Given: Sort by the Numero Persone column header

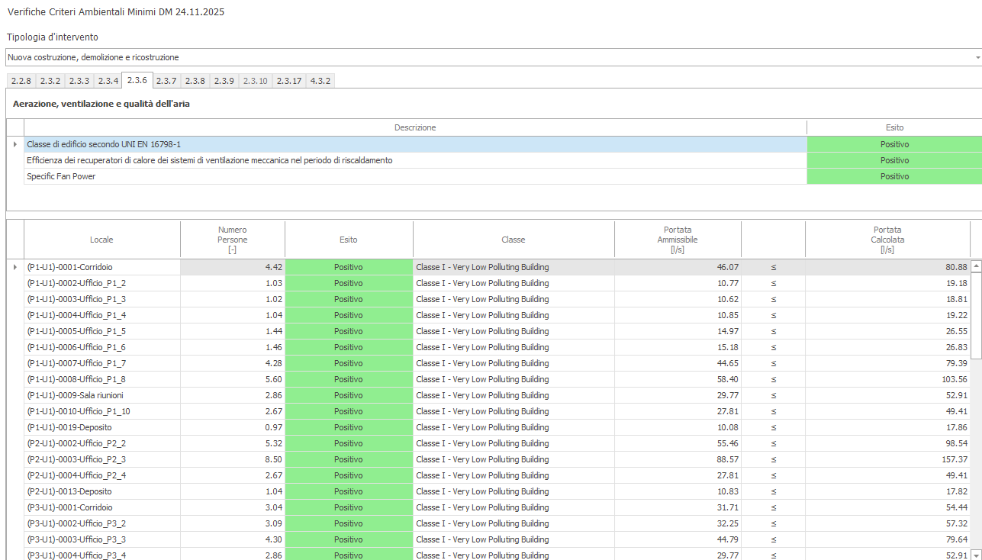Looking at the screenshot, I should point(232,240).
